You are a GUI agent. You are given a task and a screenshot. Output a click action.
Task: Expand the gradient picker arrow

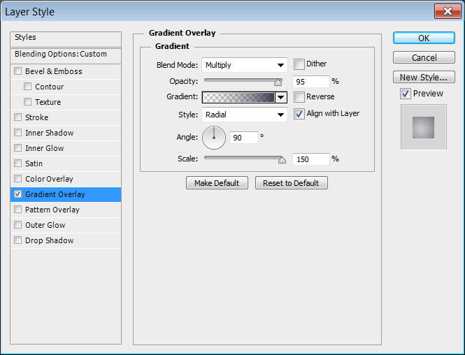point(281,98)
